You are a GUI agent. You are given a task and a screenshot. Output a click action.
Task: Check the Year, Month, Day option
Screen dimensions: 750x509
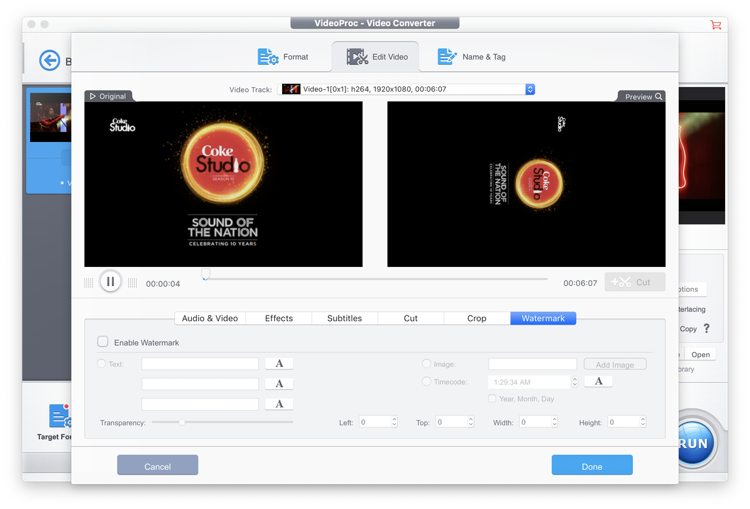tap(492, 398)
